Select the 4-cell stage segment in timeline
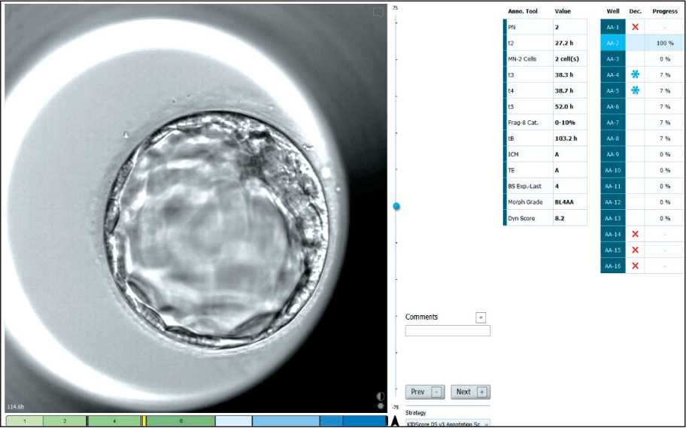The height and width of the screenshot is (428, 686). pyautogui.click(x=114, y=421)
